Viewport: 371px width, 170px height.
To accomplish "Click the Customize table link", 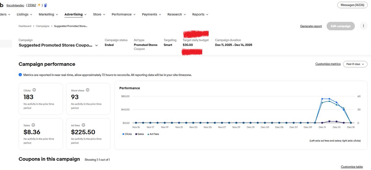I will [x=352, y=167].
